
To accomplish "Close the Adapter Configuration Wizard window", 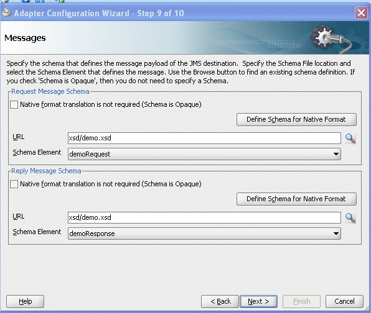I will click(361, 13).
